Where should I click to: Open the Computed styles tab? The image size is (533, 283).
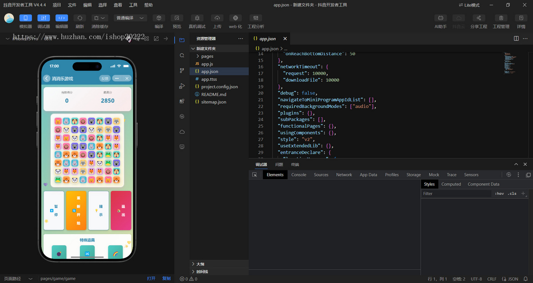(x=451, y=184)
